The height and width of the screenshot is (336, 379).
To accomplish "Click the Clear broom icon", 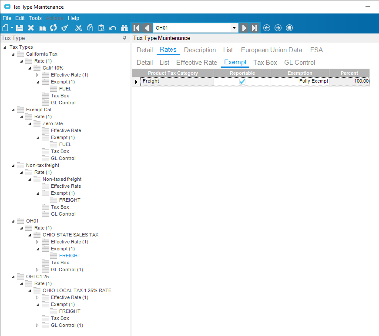I will (65, 28).
